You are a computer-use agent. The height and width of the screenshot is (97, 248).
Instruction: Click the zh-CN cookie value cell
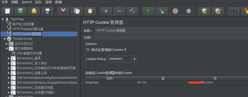163,82
